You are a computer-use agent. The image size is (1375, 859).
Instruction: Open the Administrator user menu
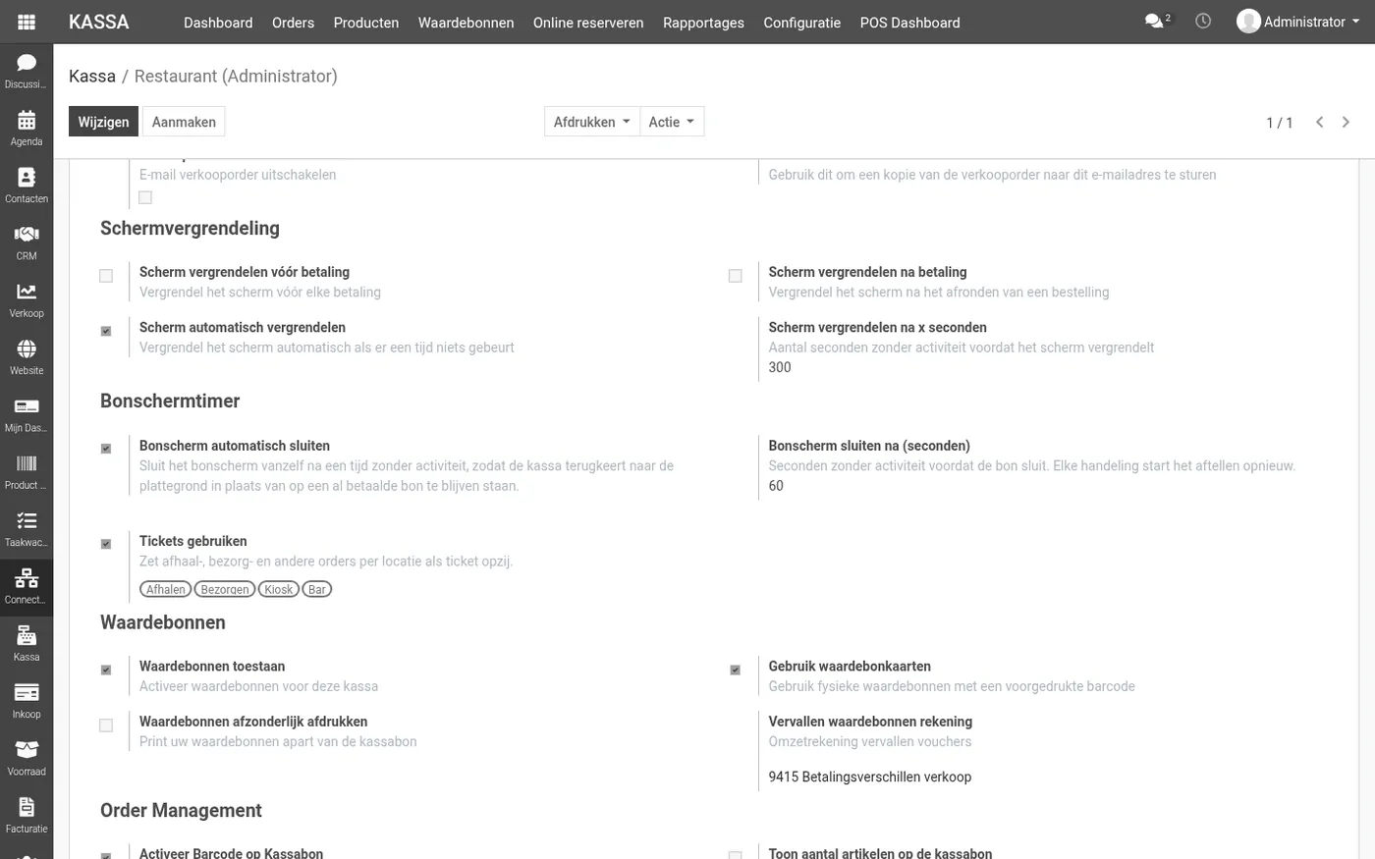1298,22
